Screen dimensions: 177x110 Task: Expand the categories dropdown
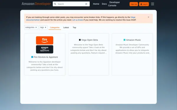pos(31,27)
